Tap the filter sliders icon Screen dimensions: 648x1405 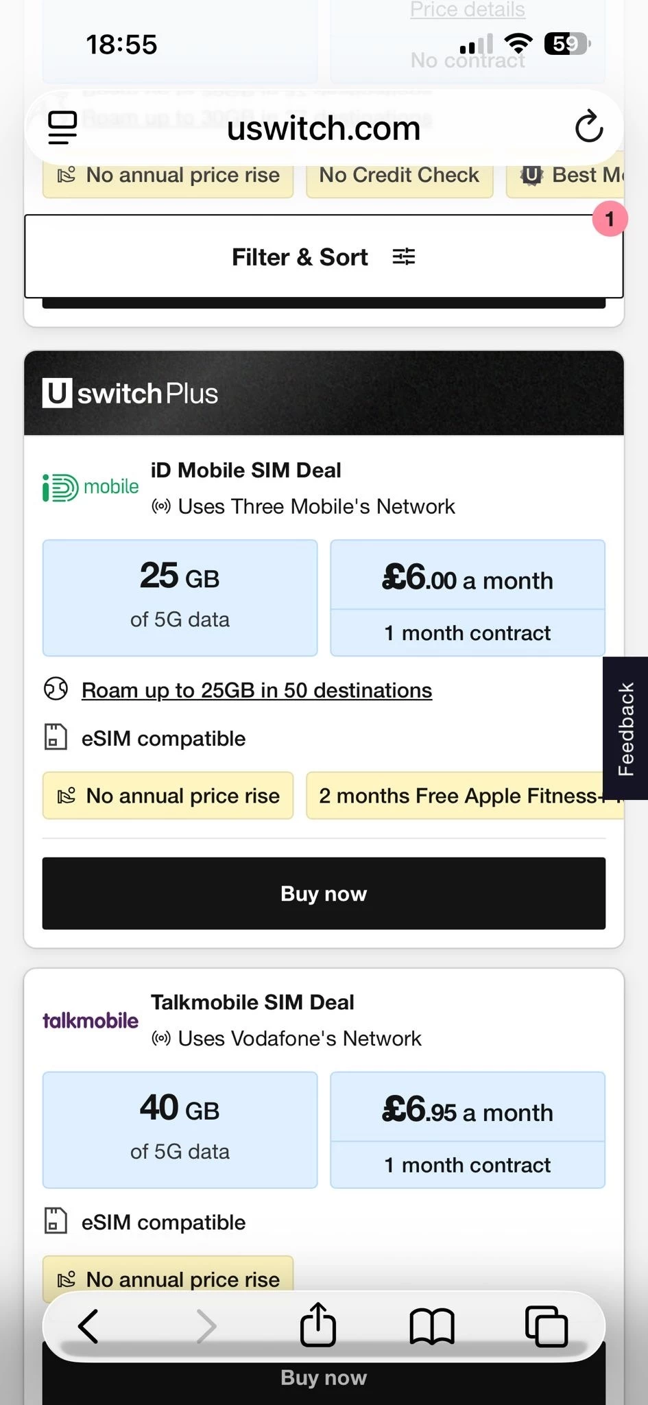404,257
